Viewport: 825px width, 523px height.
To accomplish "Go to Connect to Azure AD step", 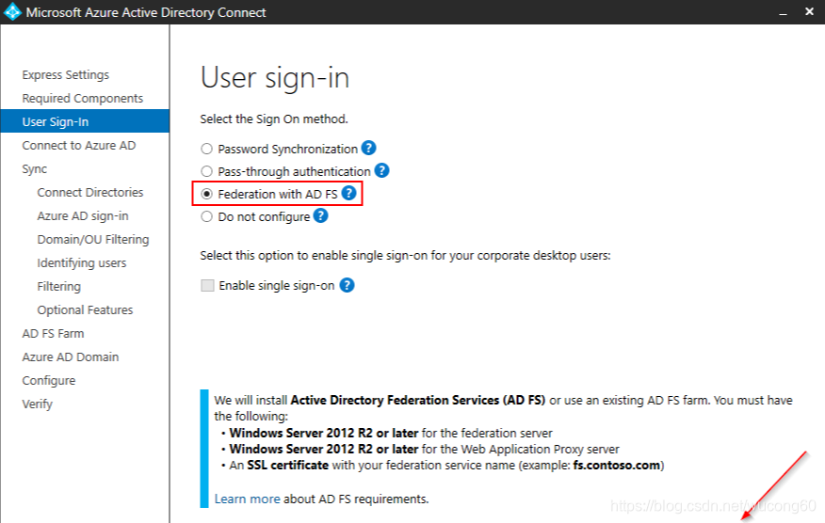I will click(x=79, y=145).
